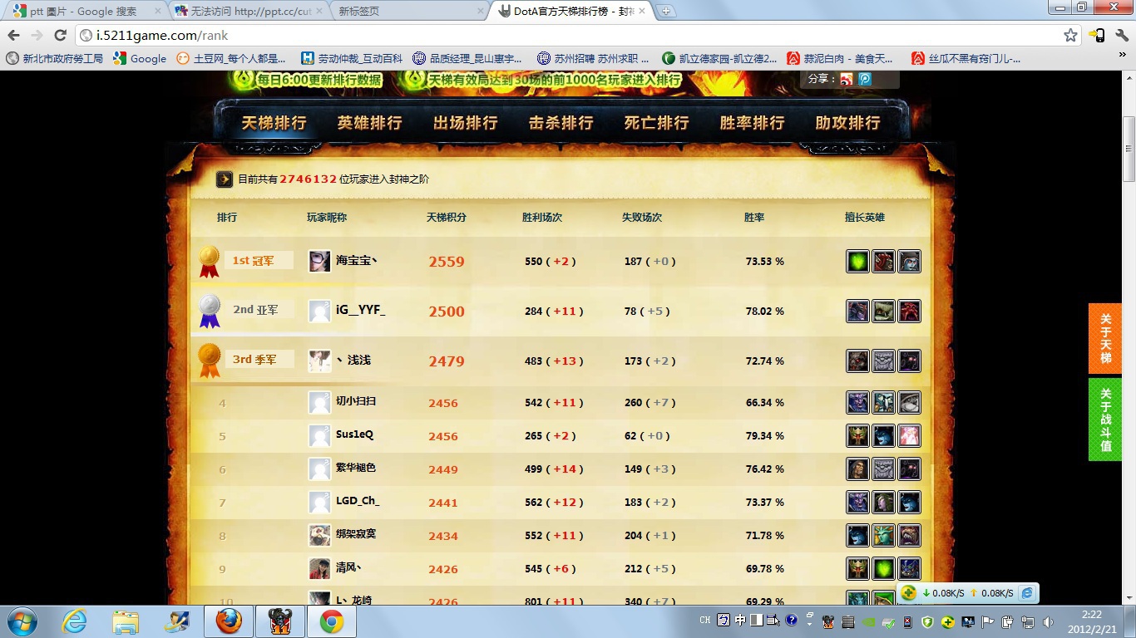1136x638 pixels.
Task: Select the 天梯排行 ranking tab
Action: pos(274,123)
